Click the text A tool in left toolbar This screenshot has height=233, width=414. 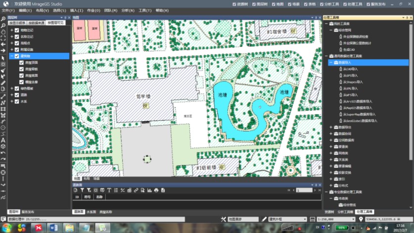click(x=3, y=140)
